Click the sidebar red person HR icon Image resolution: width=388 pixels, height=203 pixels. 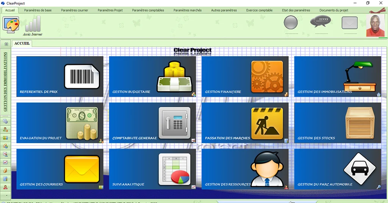tap(5, 187)
